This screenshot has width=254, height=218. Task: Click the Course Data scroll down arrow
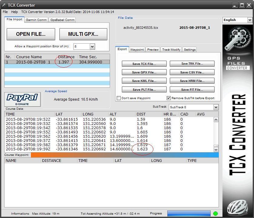click(x=216, y=149)
